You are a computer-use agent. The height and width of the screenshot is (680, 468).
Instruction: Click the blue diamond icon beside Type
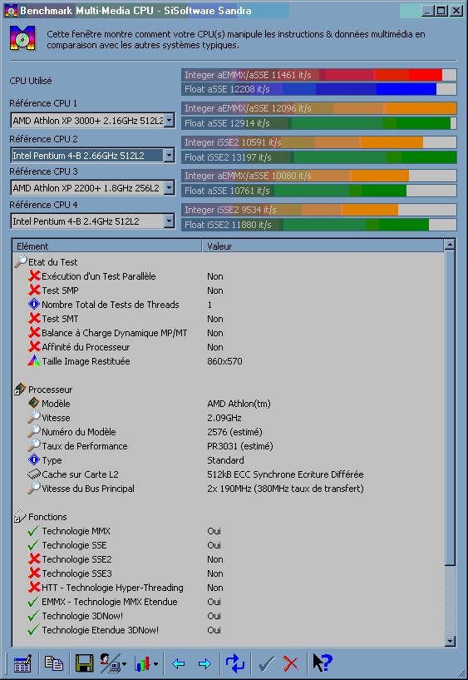34,459
